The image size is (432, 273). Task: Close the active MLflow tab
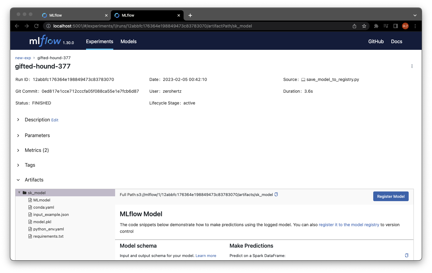[x=179, y=15]
